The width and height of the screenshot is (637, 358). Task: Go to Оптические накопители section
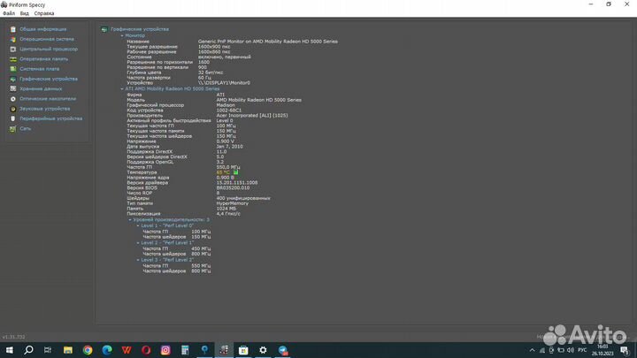click(x=48, y=99)
